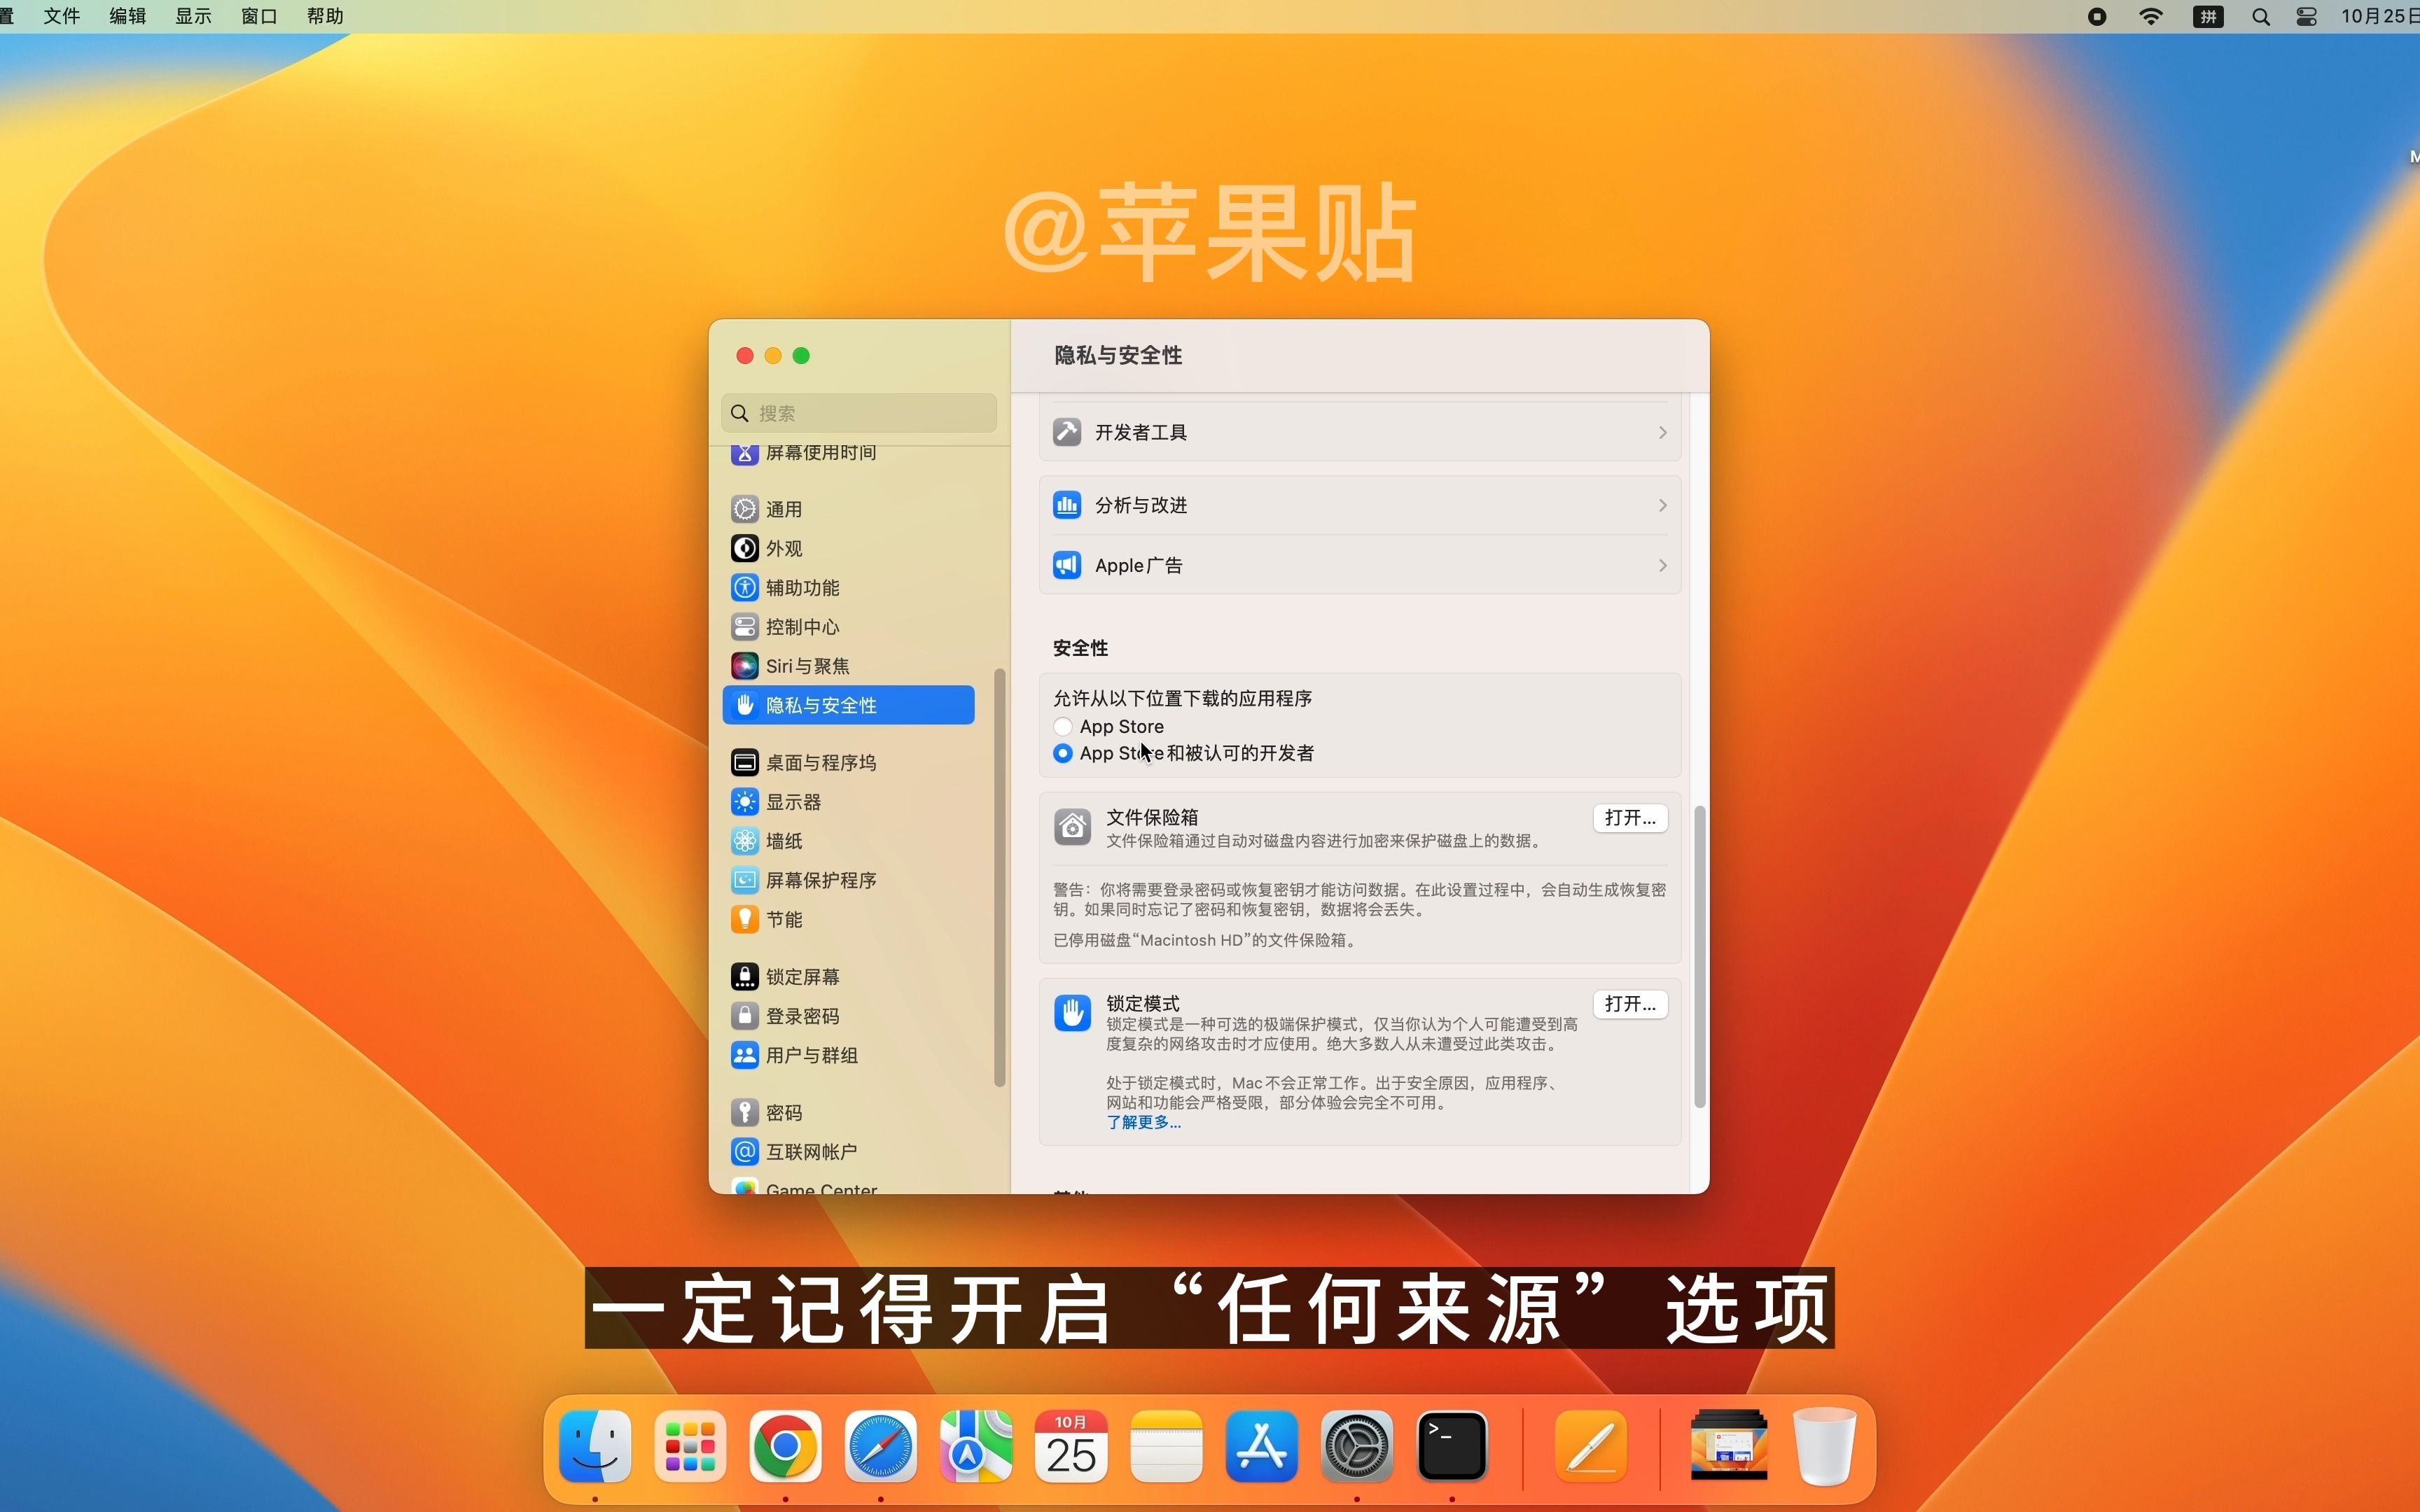The width and height of the screenshot is (2420, 1512).
Task: Open Passwords (密码) settings
Action: 766,1113
